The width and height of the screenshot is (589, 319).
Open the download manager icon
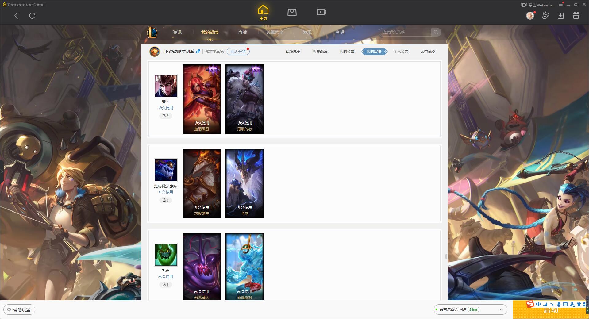[561, 15]
